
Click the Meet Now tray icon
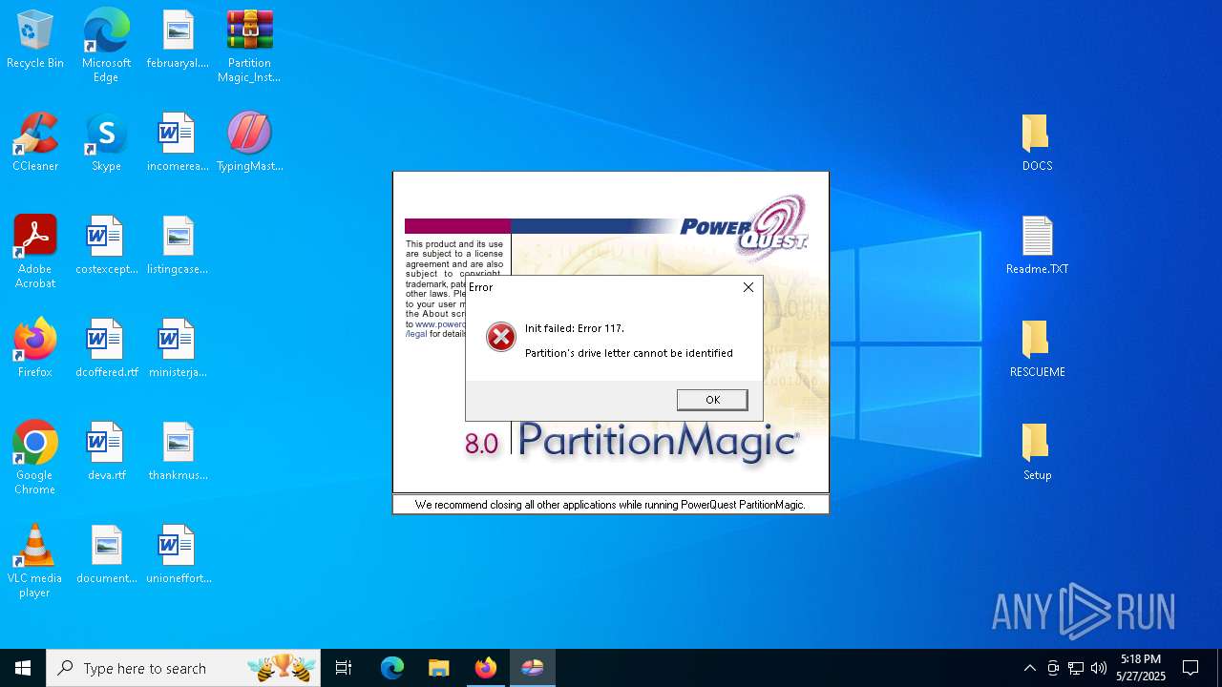pos(1053,668)
